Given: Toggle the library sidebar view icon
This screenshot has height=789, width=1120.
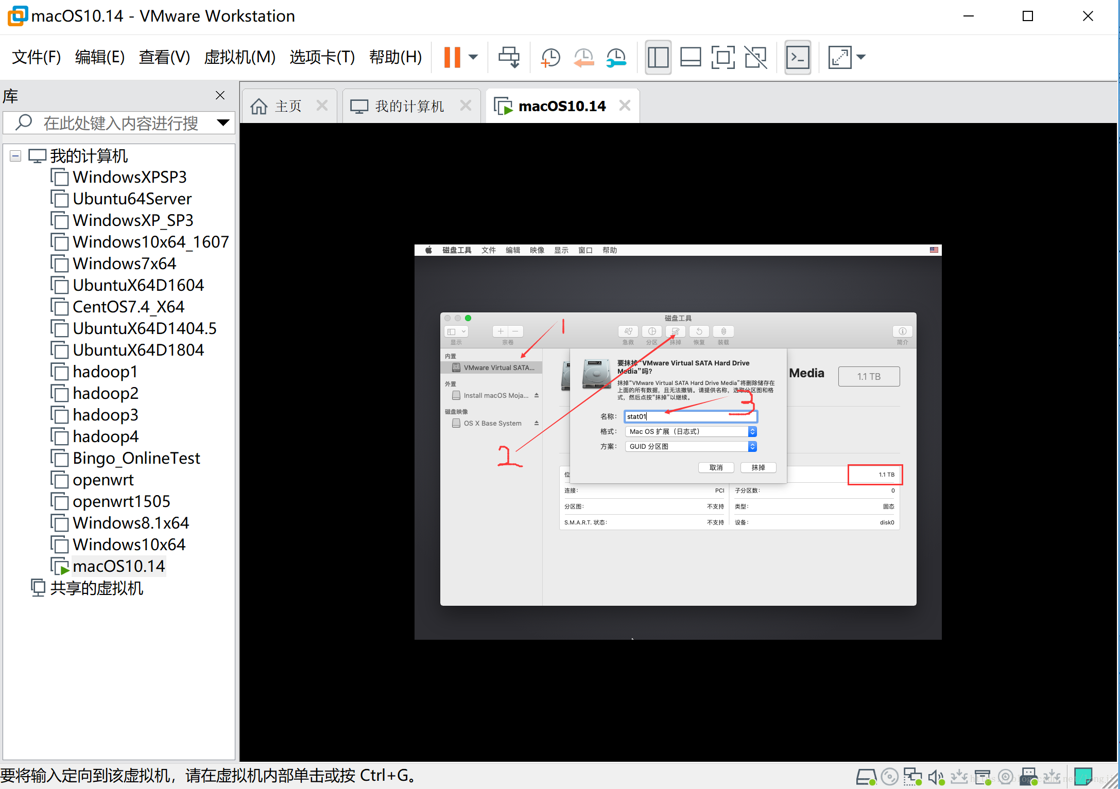Looking at the screenshot, I should [x=658, y=57].
